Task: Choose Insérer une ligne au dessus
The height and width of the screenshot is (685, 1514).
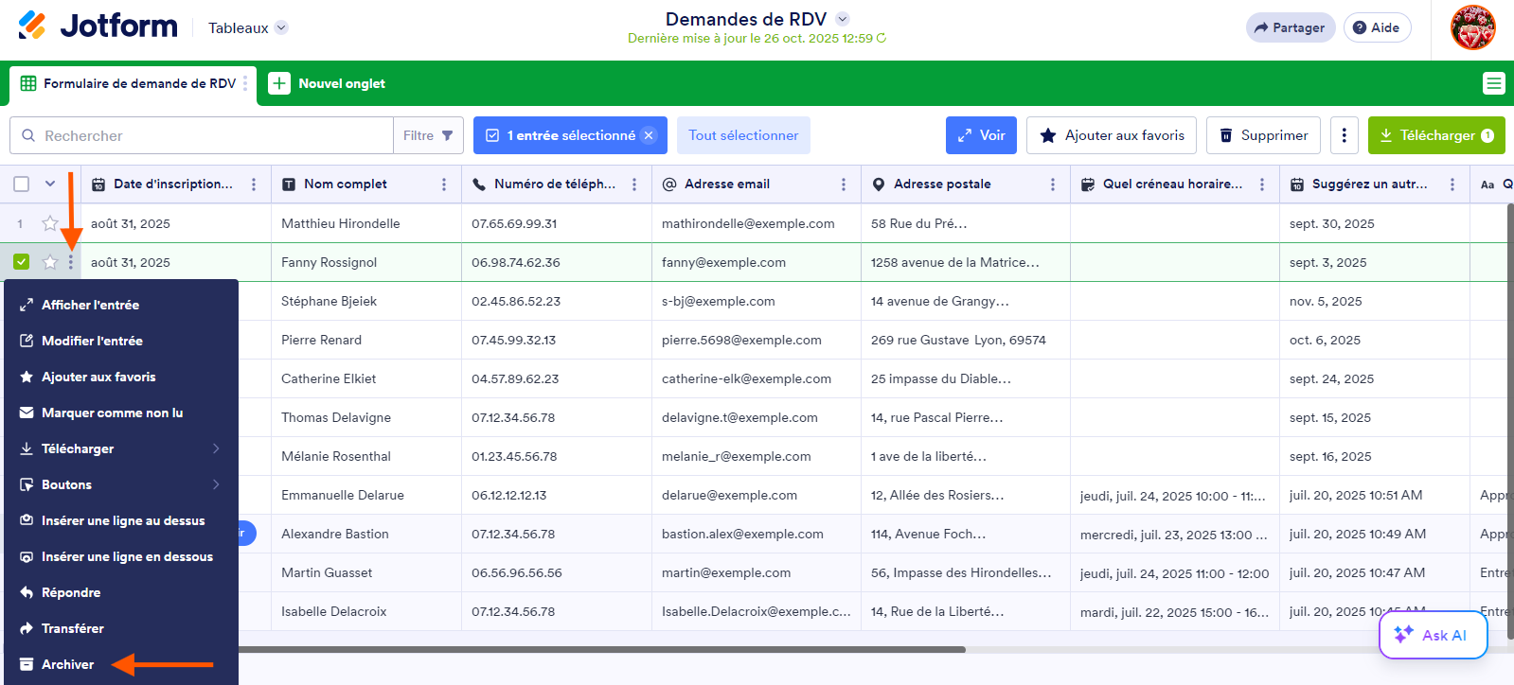Action: click(121, 520)
